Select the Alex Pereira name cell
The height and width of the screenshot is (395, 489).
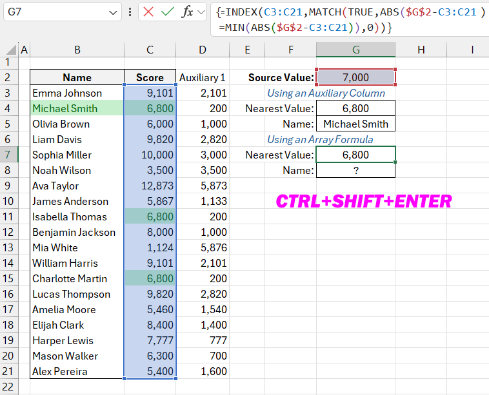(x=77, y=371)
